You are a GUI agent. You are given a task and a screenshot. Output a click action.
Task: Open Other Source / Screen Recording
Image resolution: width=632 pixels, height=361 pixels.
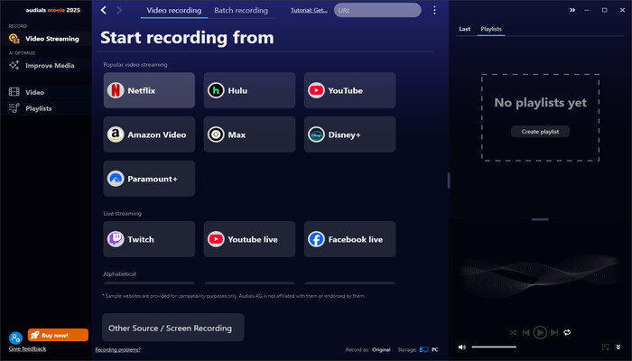(173, 328)
